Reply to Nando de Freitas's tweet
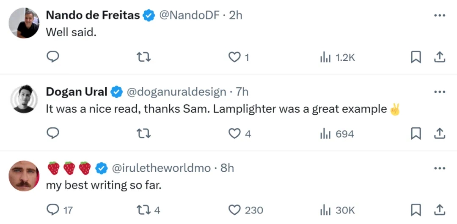The image size is (457, 224). (52, 57)
